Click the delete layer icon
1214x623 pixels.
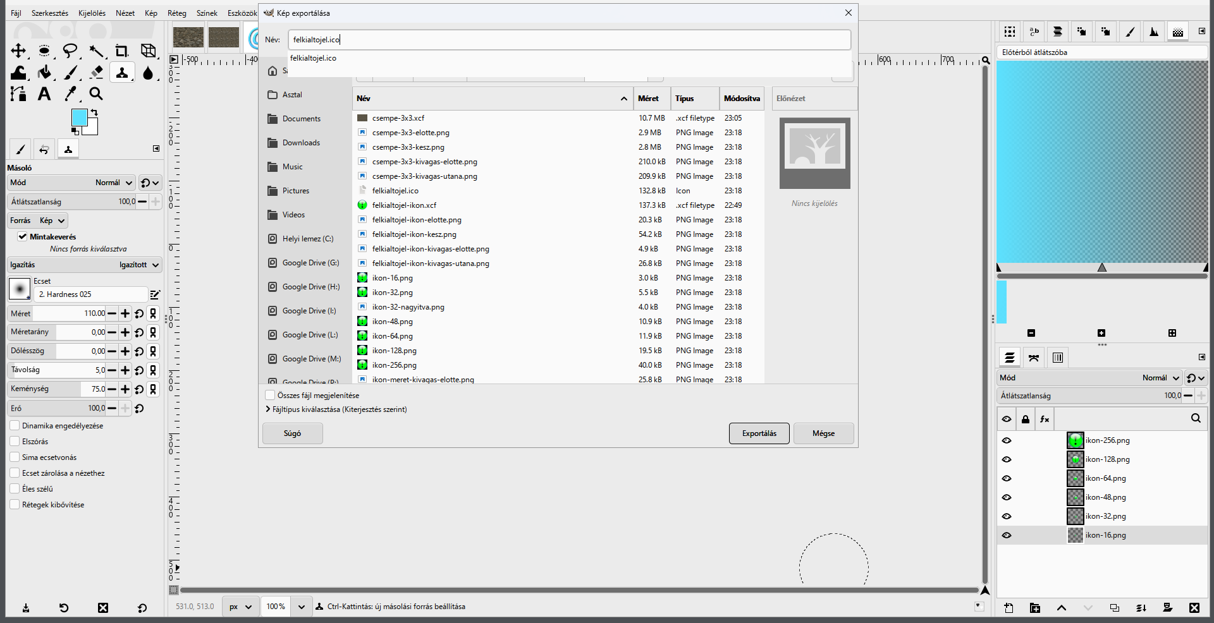(1194, 608)
